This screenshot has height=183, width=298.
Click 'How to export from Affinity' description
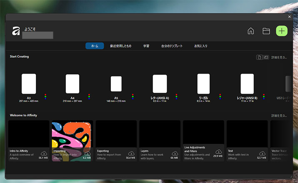tap(109, 156)
